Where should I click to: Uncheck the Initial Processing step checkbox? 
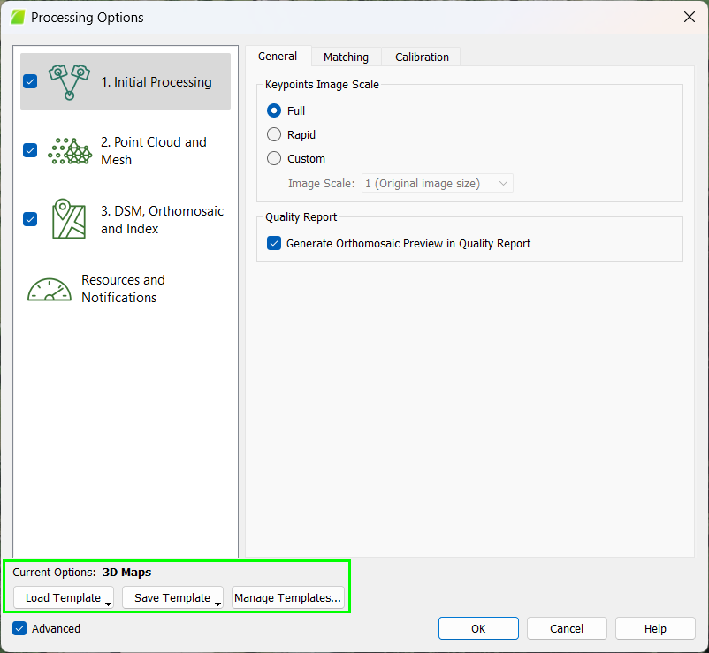(x=30, y=81)
